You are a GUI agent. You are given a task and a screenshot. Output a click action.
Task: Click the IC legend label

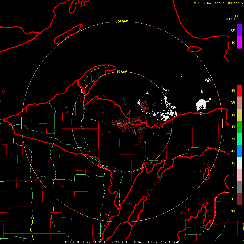(x=233, y=175)
